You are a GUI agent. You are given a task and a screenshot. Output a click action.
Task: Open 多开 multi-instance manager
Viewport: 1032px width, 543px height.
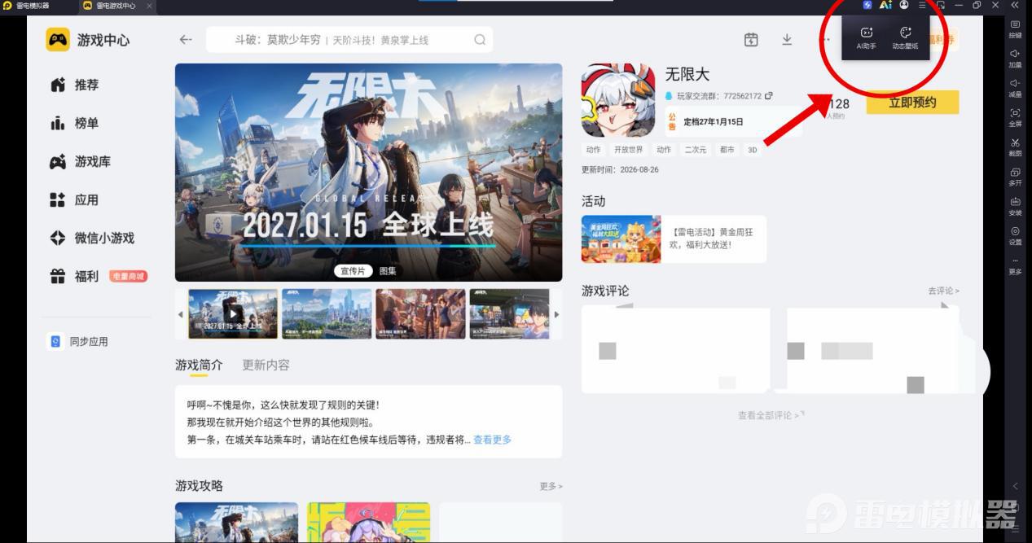[1015, 177]
